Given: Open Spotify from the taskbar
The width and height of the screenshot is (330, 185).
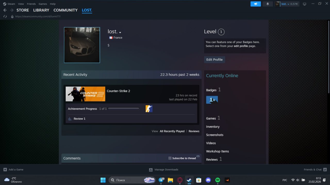Looking at the screenshot, I should tap(218, 180).
